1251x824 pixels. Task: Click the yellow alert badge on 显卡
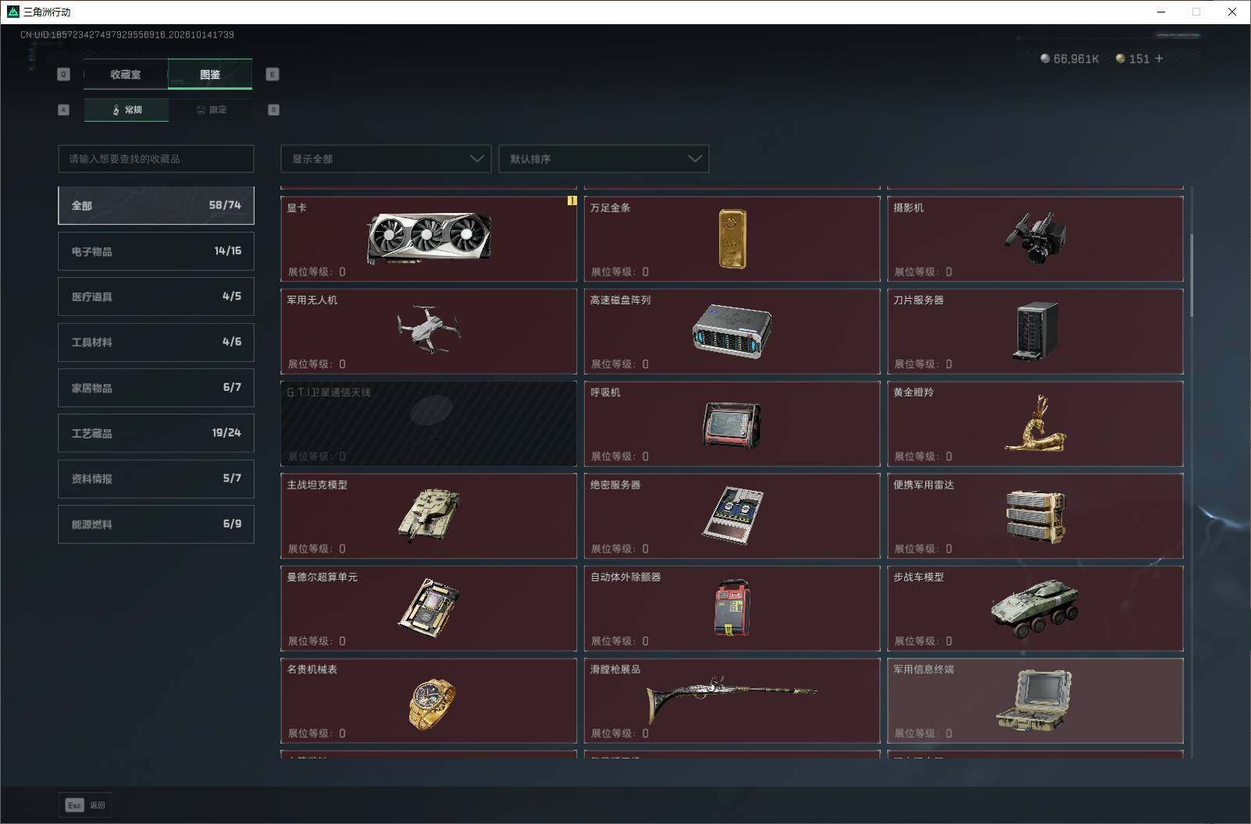[572, 201]
